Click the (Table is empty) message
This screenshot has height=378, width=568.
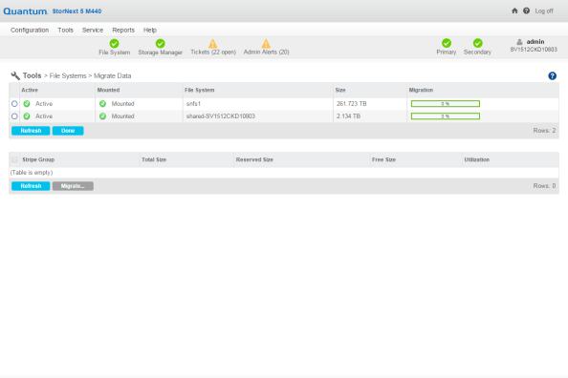click(32, 173)
